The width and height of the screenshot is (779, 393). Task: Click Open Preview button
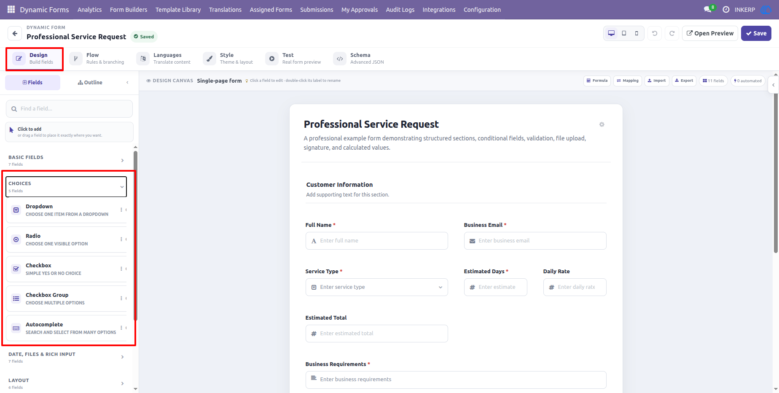click(710, 33)
